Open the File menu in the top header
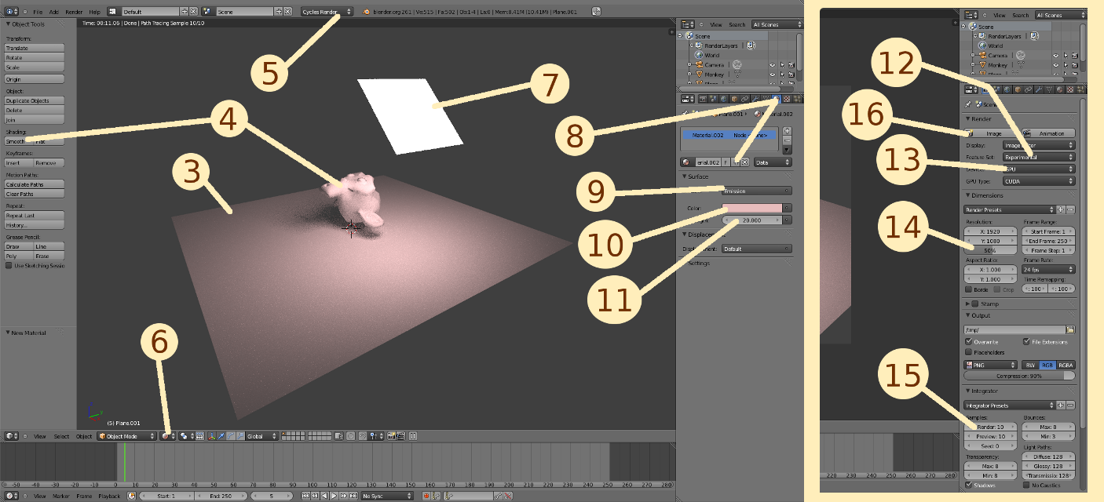 [38, 12]
